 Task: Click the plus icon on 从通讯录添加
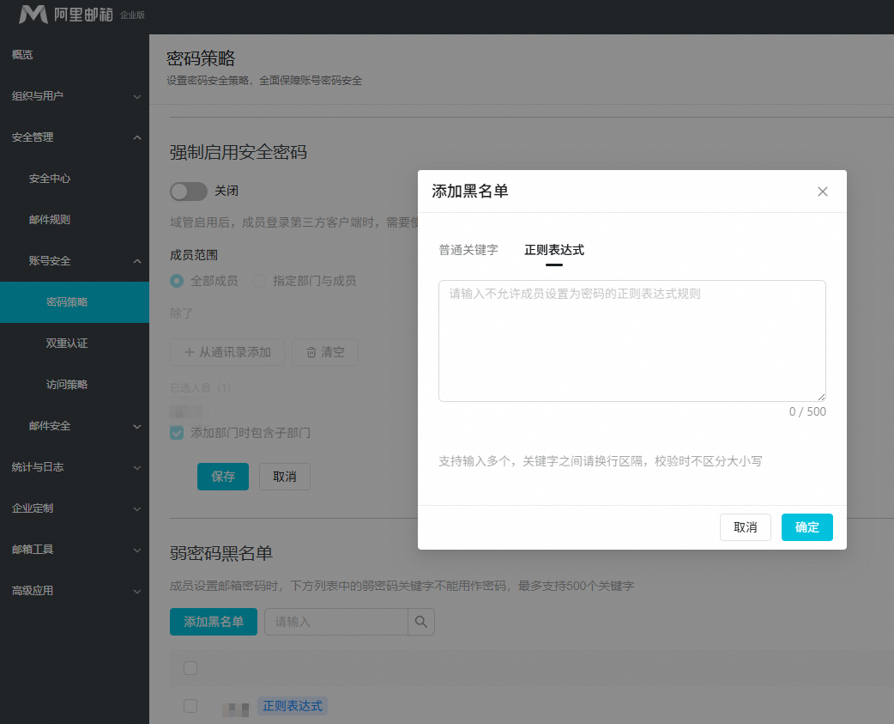(190, 353)
